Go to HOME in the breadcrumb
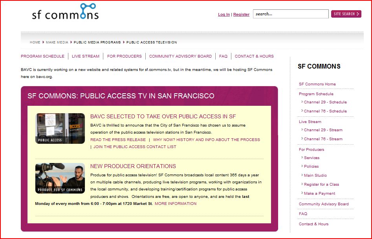 click(x=35, y=42)
